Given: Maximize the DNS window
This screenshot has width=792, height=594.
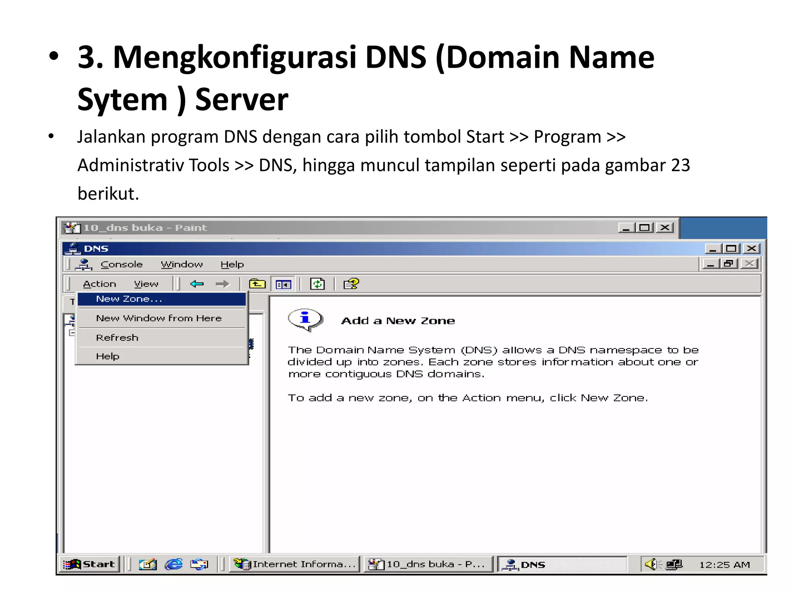Looking at the screenshot, I should point(731,249).
